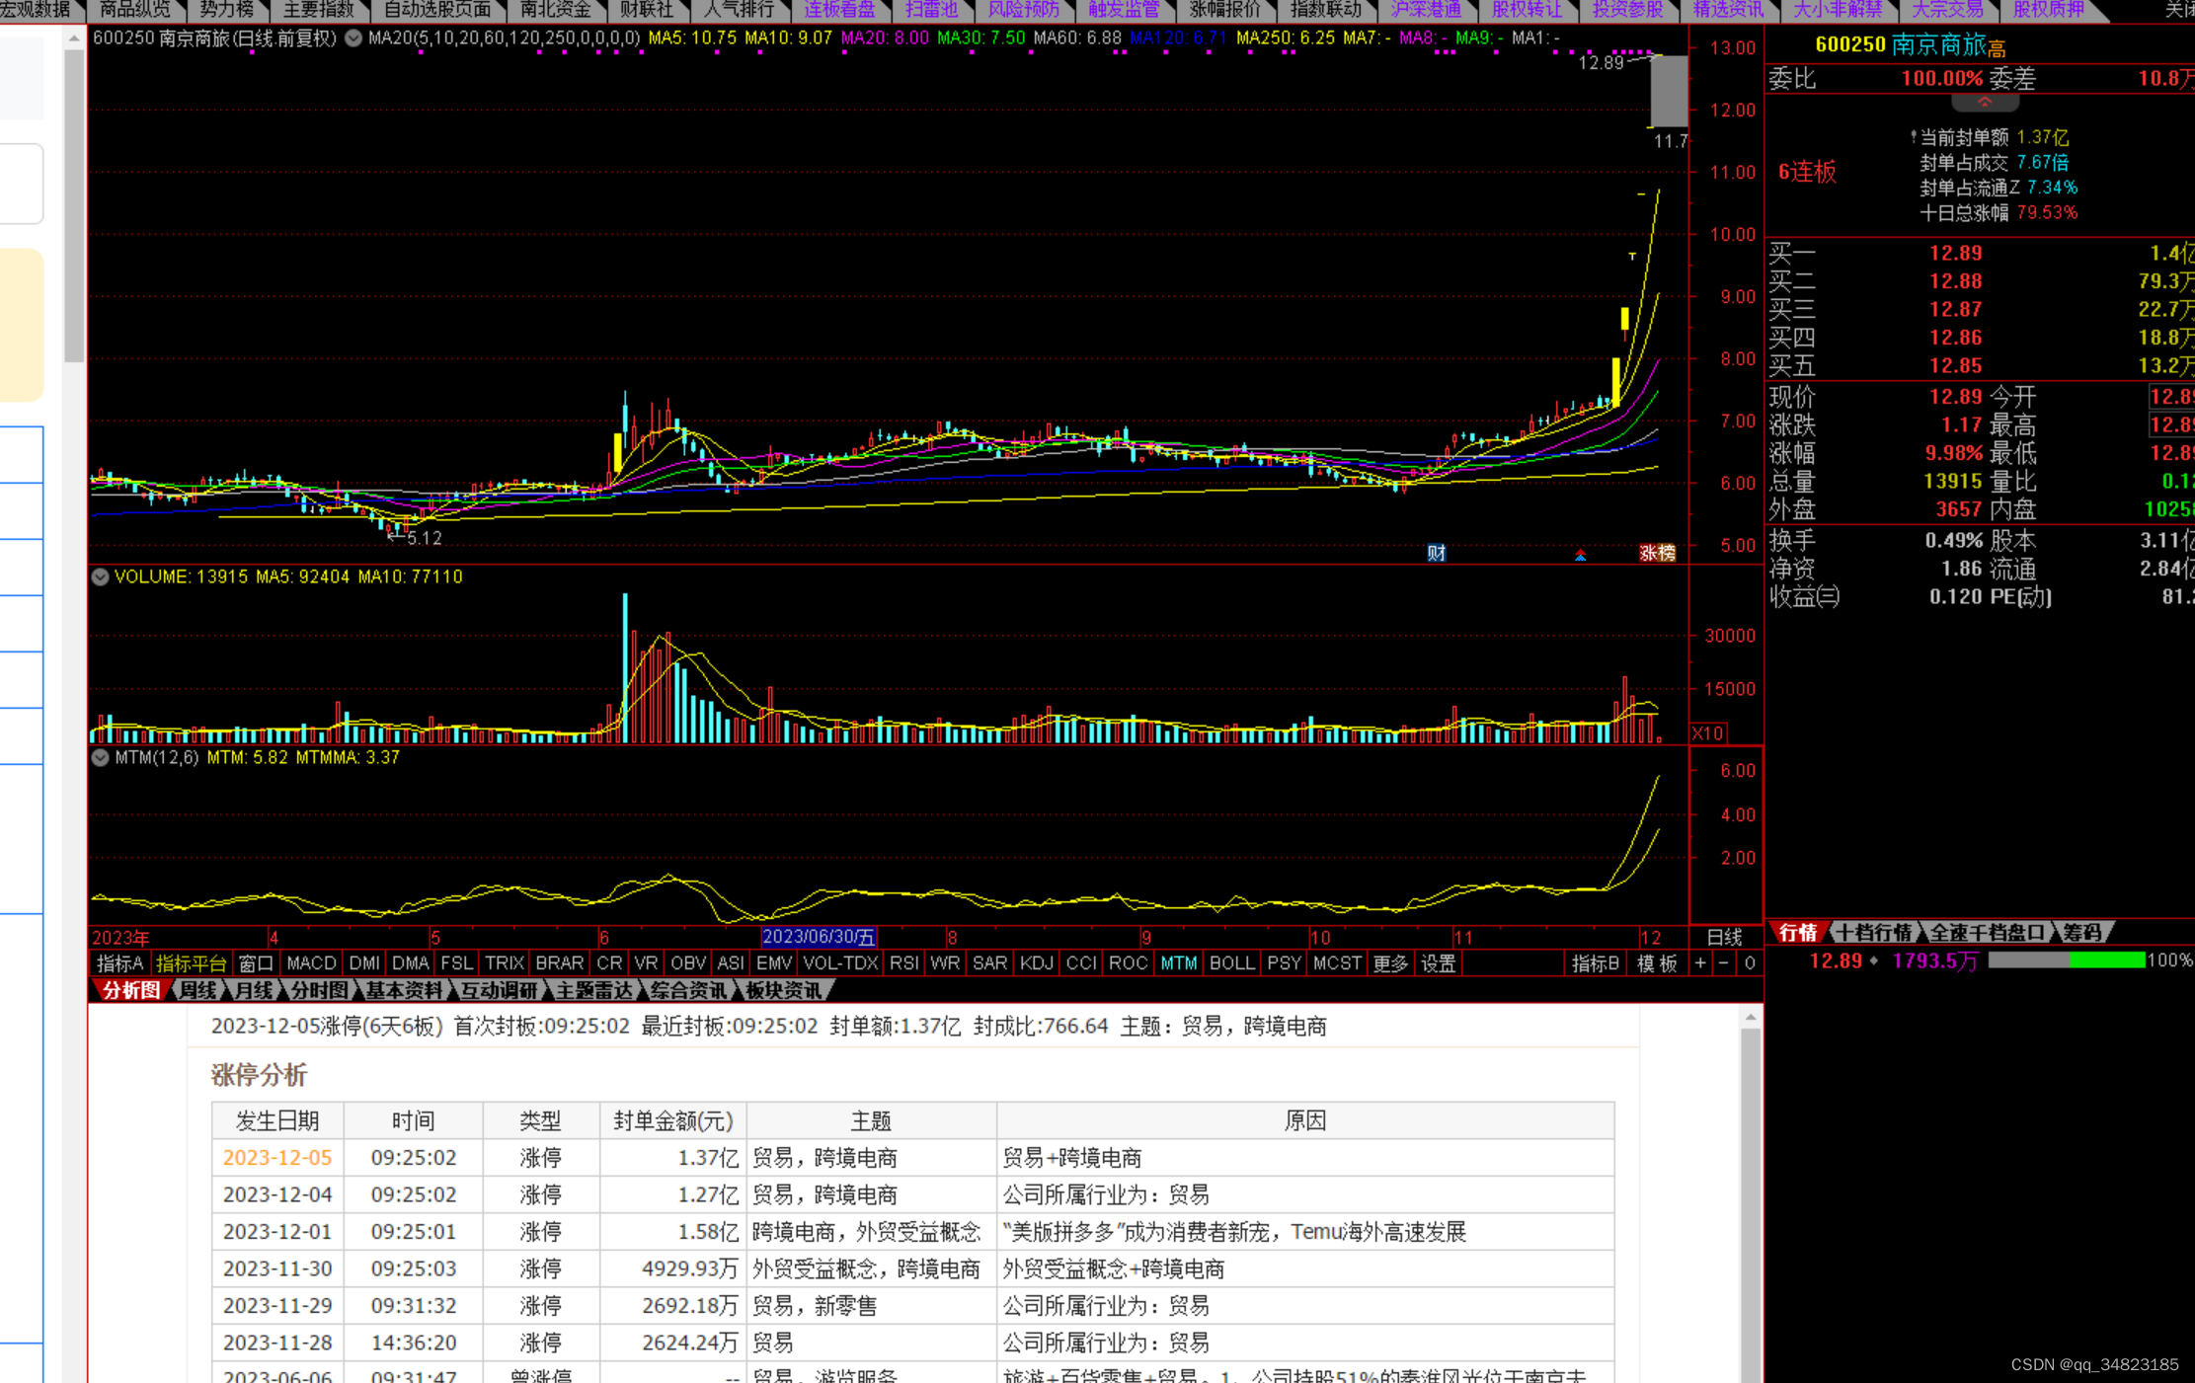
Task: Click scroll-up arrow of analysis panel scrollbar
Action: point(1750,1018)
